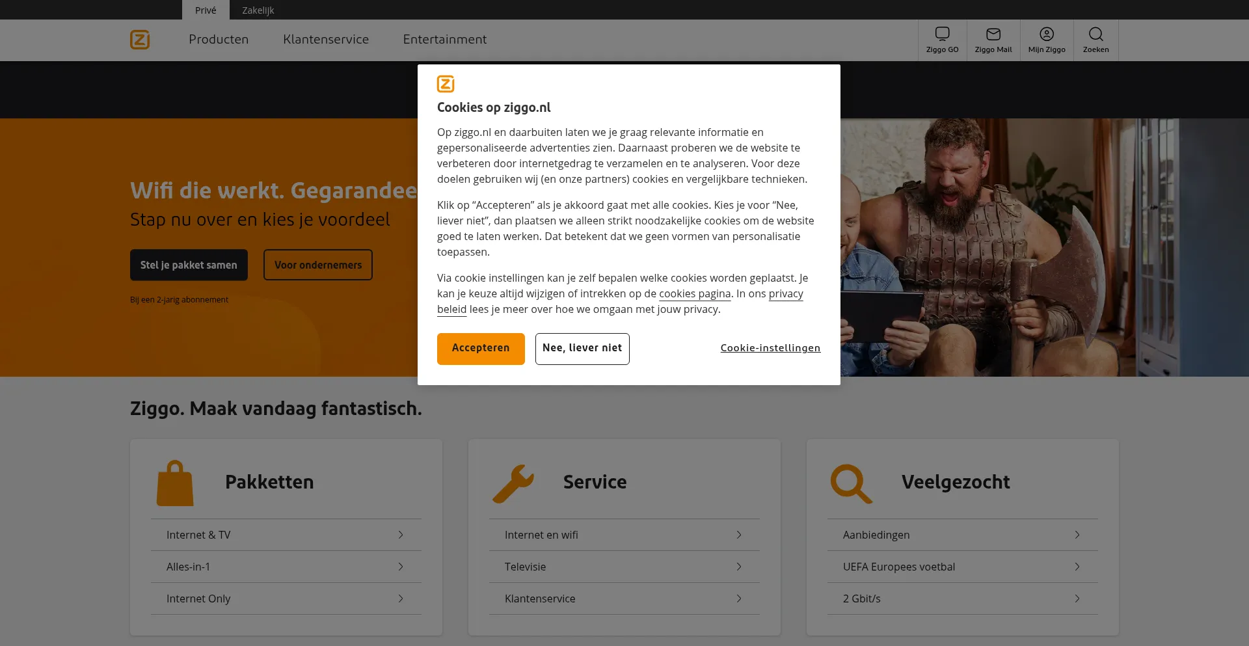Decline cookies with Nee, liever niet
Screen dimensions: 1249x646
tap(582, 349)
